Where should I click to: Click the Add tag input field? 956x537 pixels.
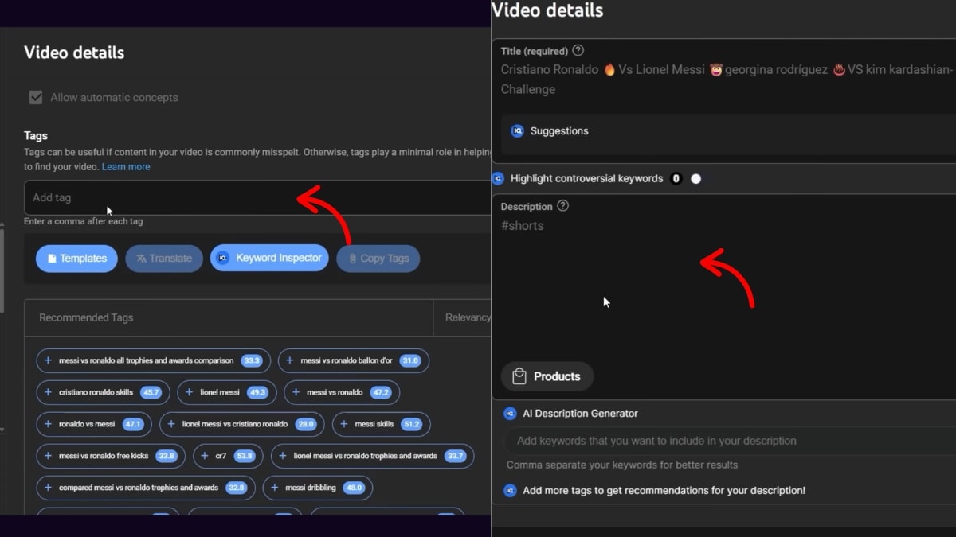pos(159,197)
